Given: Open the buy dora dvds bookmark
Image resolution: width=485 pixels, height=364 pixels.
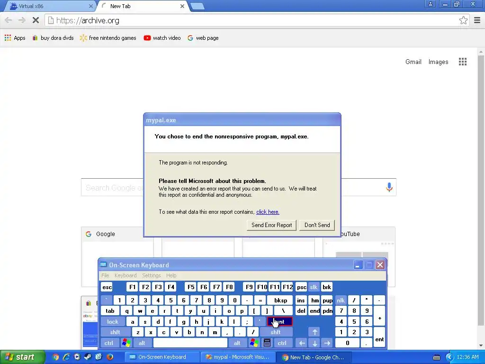Looking at the screenshot, I should pyautogui.click(x=53, y=38).
